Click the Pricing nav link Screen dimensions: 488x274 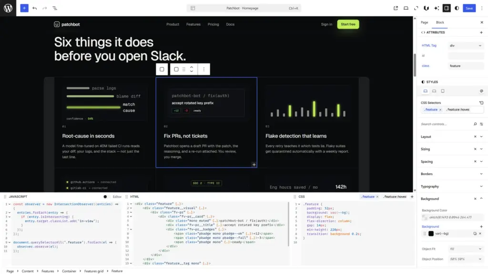[x=213, y=24]
